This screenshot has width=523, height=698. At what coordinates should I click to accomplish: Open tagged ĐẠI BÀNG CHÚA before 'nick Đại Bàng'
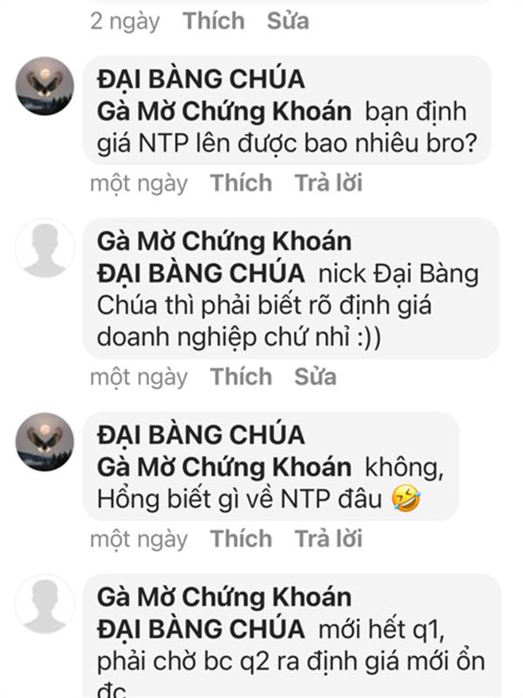(x=201, y=273)
